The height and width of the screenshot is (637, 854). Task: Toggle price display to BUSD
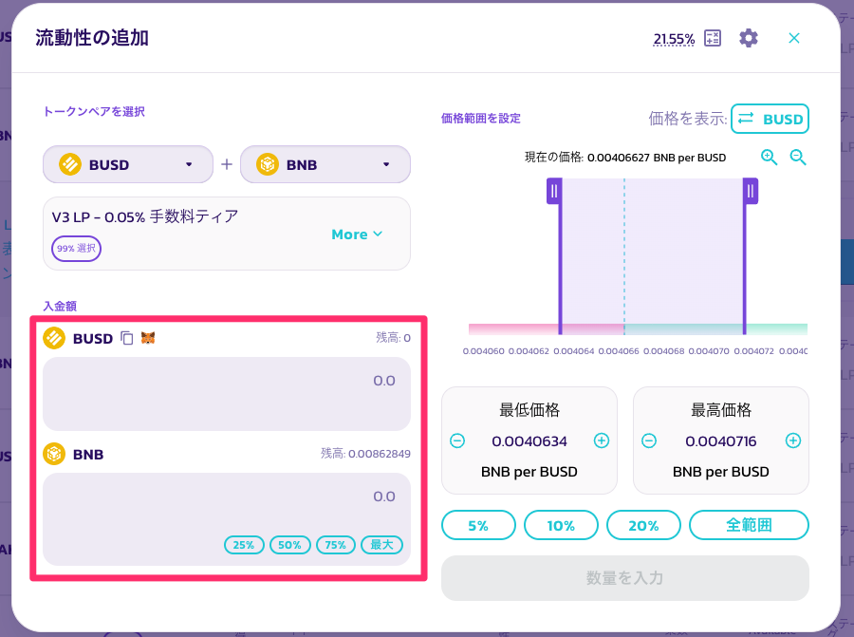770,119
